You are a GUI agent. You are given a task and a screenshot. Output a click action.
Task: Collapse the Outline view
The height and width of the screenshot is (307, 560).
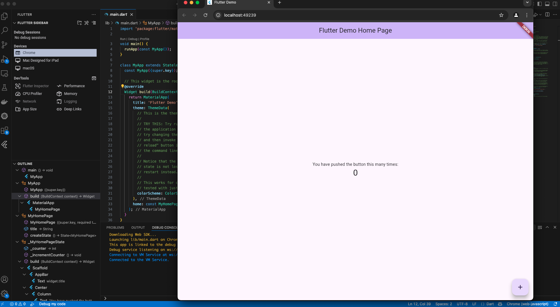14,163
